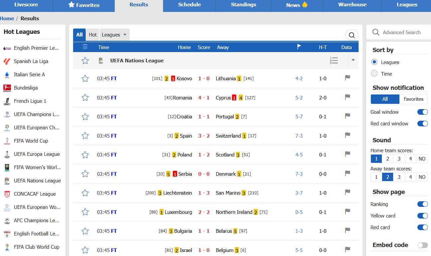Open Israel vs Belgium 1 - 0 score
The height and width of the screenshot is (256, 431).
(204, 250)
